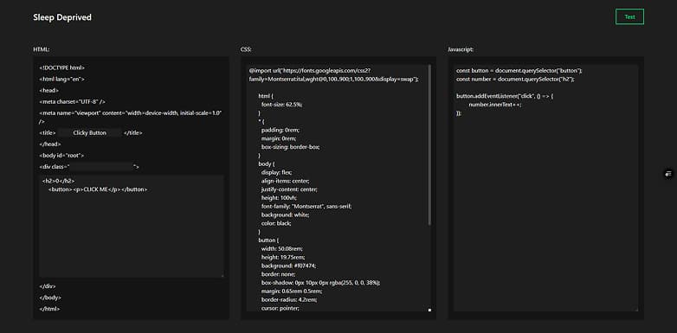This screenshot has width=677, height=333.
Task: Click the "const number = document.querySelector" line
Action: tap(515, 79)
